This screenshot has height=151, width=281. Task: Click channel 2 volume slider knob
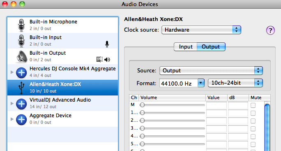(142, 121)
